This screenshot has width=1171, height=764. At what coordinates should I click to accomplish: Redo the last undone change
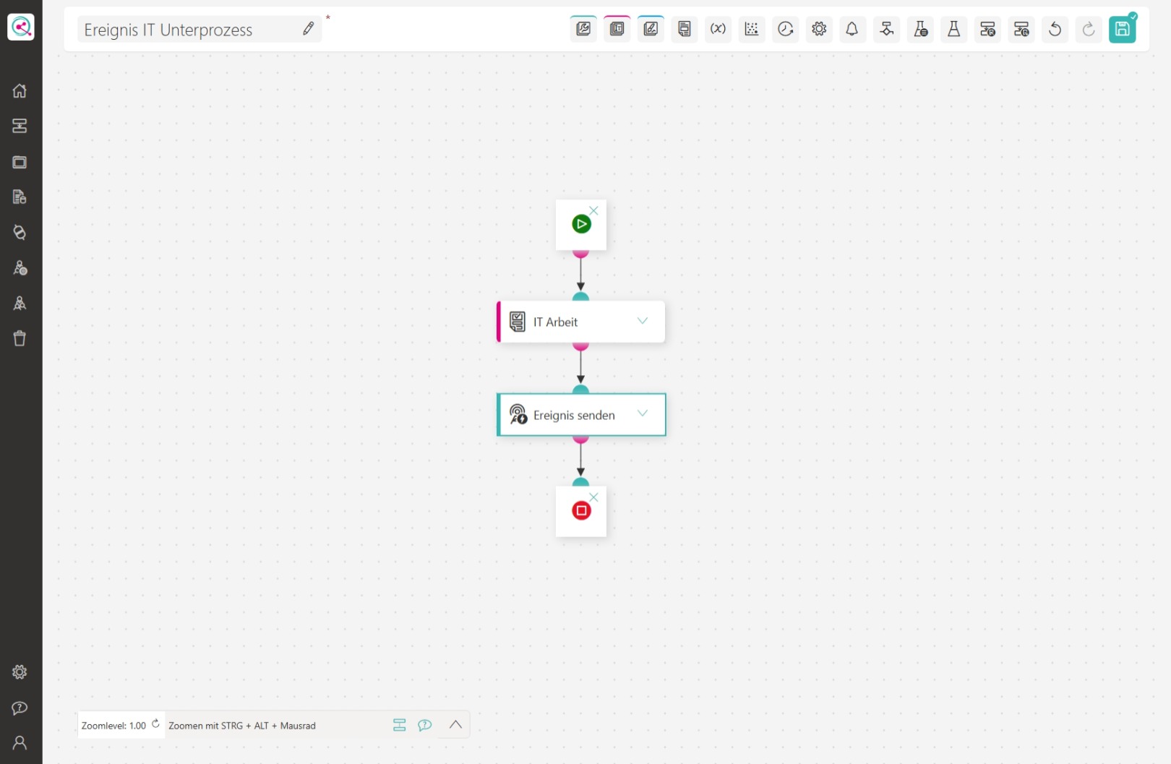point(1089,29)
